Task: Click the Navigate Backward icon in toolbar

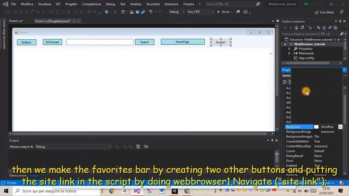Action: click(106, 12)
